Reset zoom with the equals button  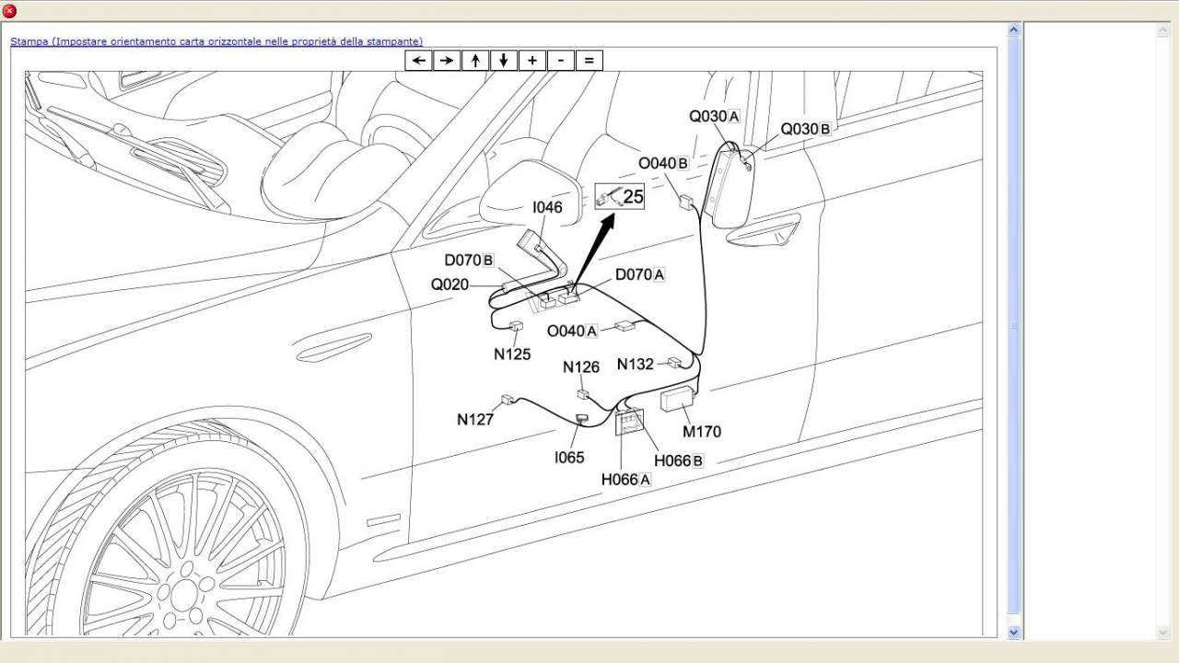pyautogui.click(x=589, y=61)
